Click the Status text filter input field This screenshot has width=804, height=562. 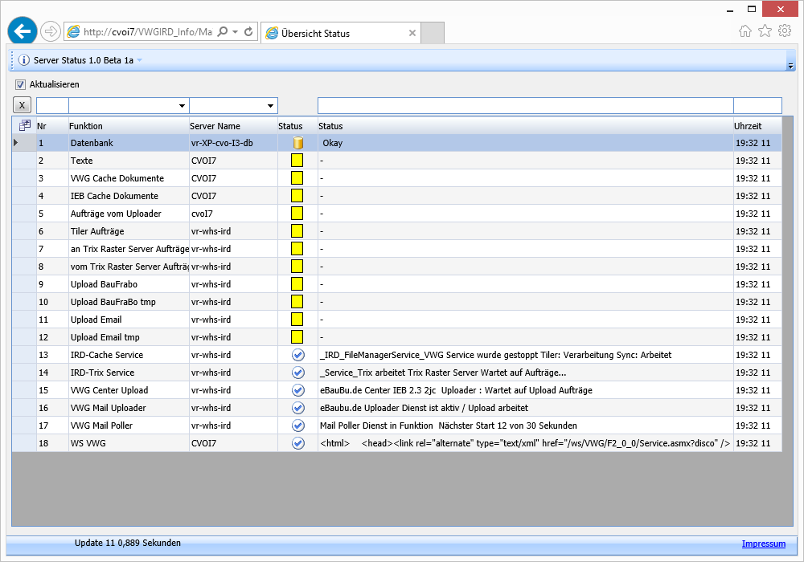(526, 106)
